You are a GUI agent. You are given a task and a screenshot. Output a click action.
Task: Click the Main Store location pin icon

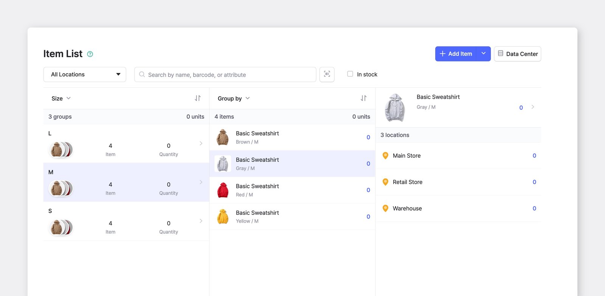pyautogui.click(x=385, y=155)
